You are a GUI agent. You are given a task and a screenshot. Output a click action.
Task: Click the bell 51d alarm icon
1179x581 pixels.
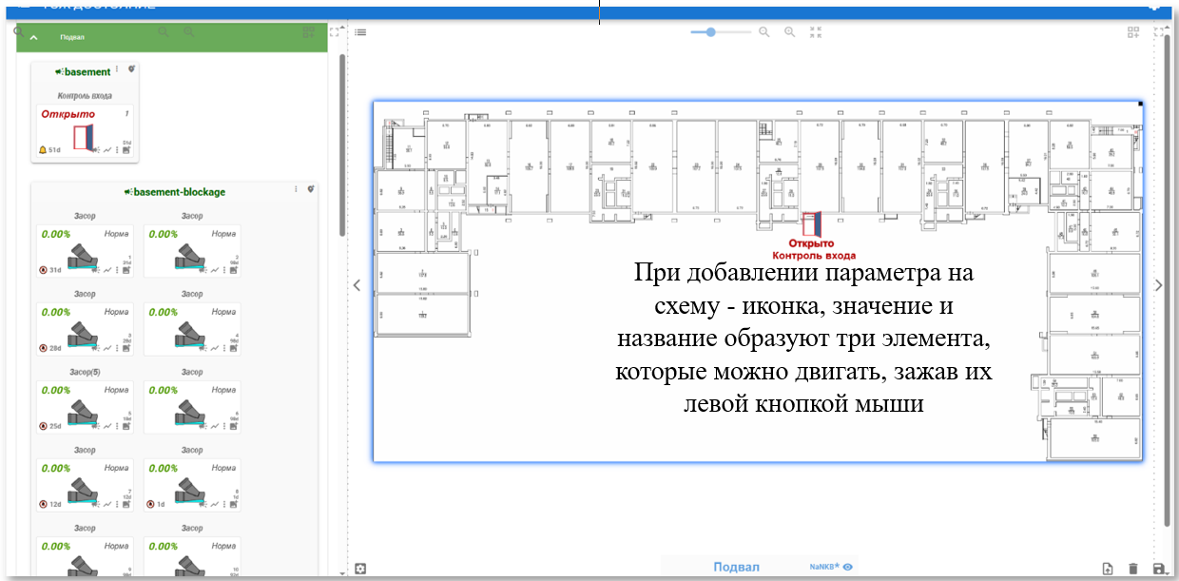pyautogui.click(x=43, y=149)
